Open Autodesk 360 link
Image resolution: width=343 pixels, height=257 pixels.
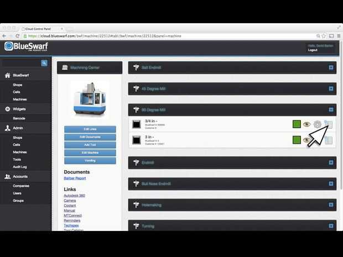pyautogui.click(x=74, y=196)
